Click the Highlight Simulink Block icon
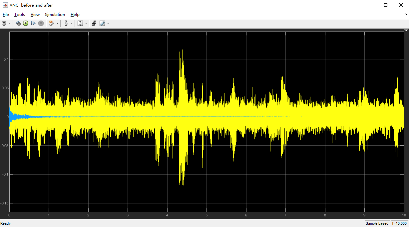This screenshot has height=227, width=409. click(51, 23)
